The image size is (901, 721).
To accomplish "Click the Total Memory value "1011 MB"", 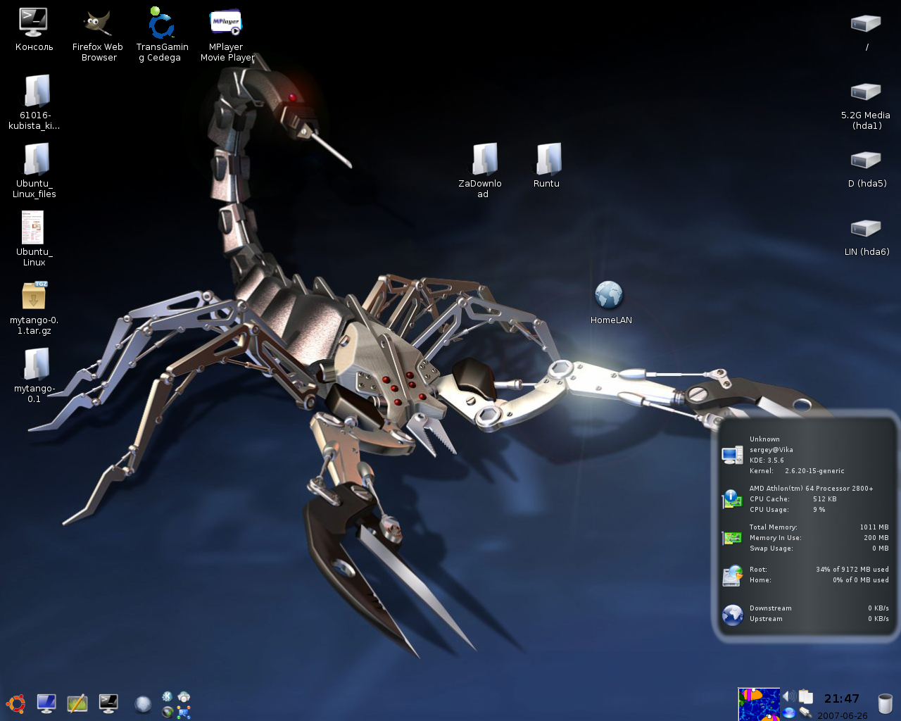I will point(874,527).
